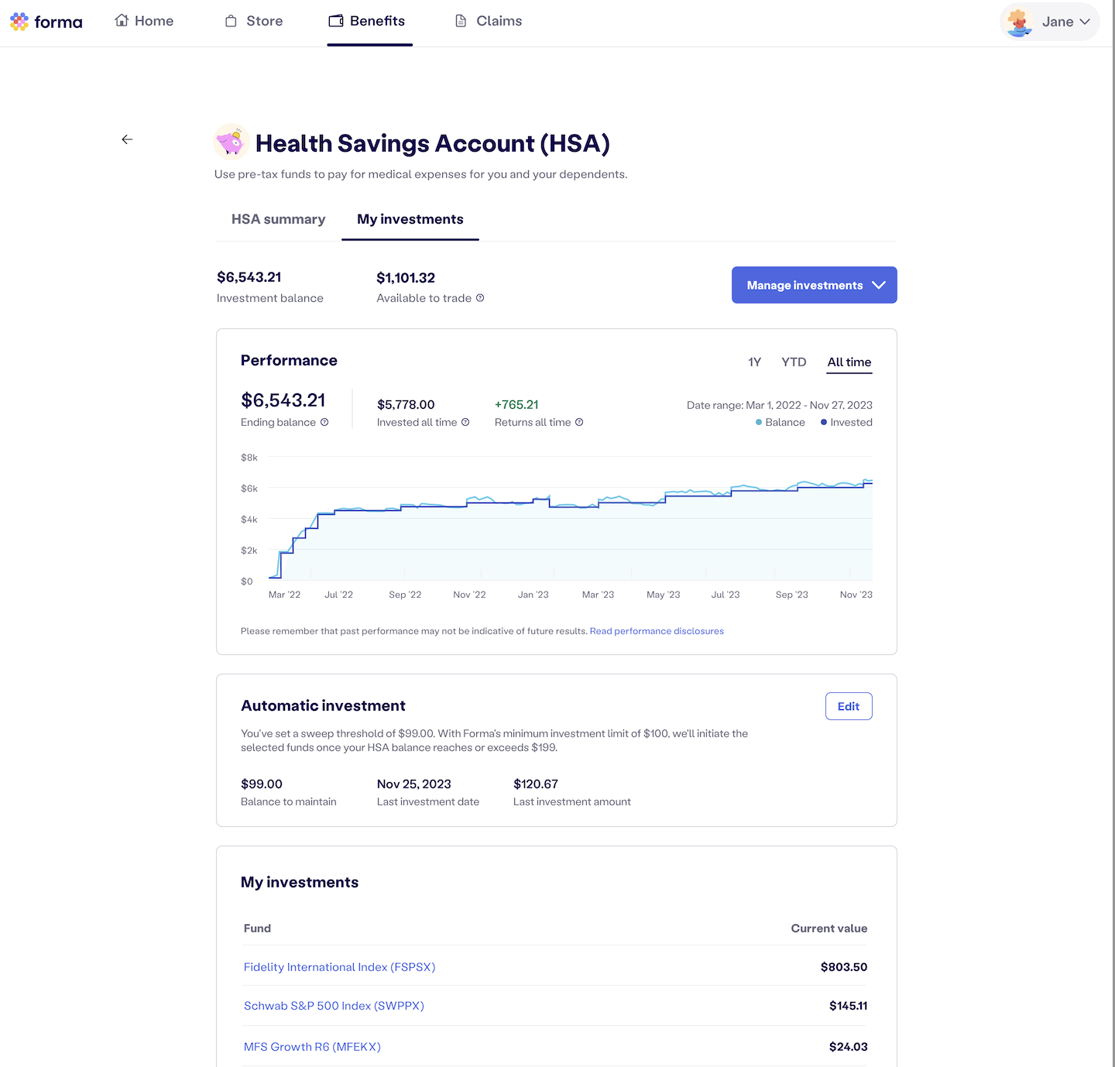Click the Date range text in Performance

[780, 405]
